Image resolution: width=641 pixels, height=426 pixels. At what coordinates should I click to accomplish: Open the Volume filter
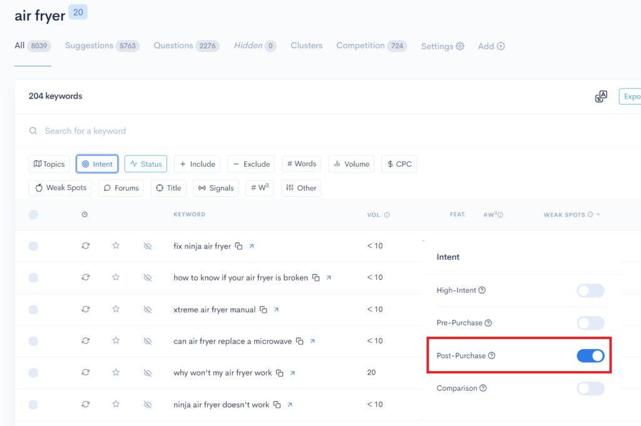[x=351, y=164]
